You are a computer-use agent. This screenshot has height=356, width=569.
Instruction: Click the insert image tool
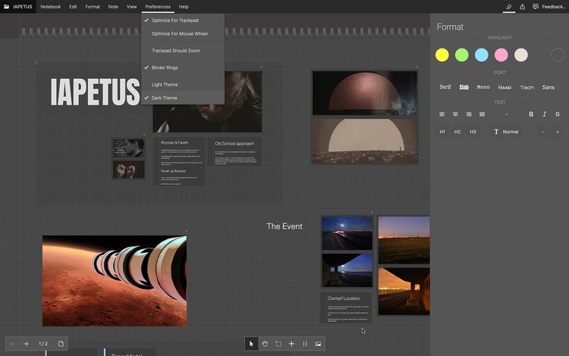[x=318, y=344]
